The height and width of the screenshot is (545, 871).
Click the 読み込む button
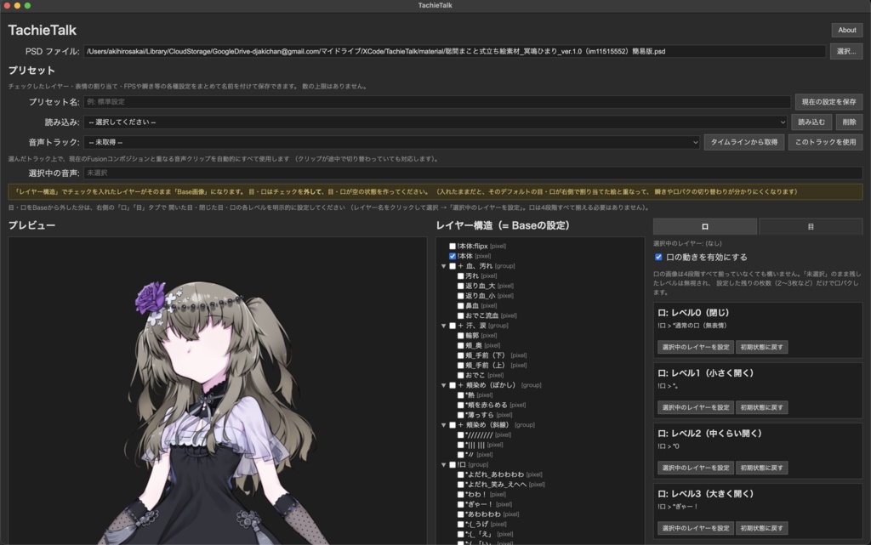click(811, 122)
